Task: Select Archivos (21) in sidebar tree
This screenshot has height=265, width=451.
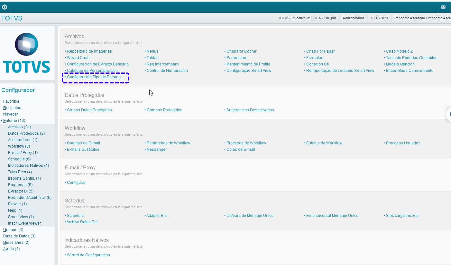Action: point(20,127)
